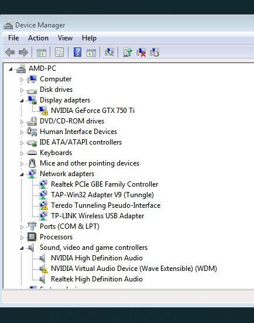Expand the Computer category
Screen dimensions: 254x323
22,80
